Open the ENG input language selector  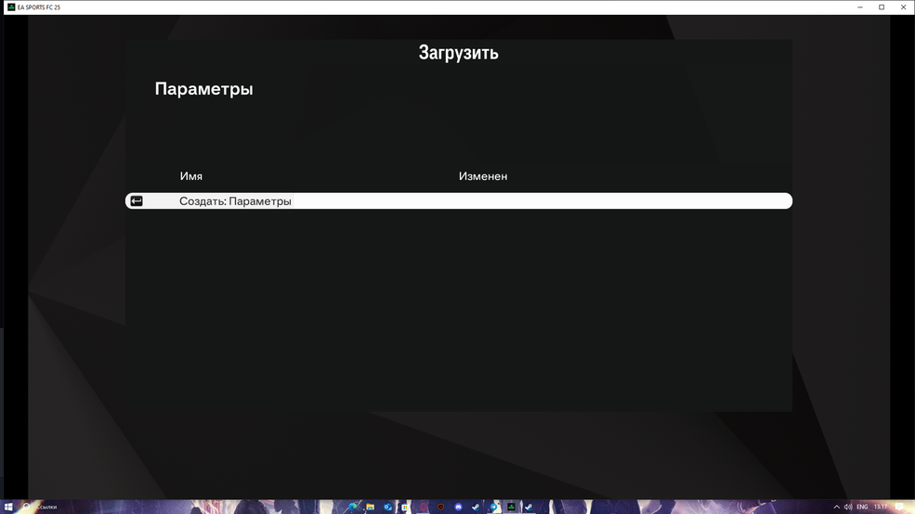pos(862,508)
